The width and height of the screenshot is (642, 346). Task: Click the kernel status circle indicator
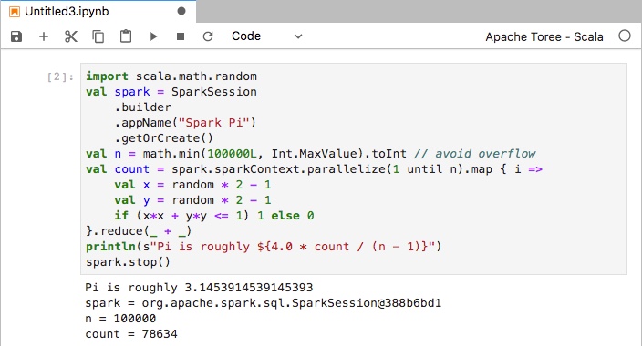coord(625,36)
